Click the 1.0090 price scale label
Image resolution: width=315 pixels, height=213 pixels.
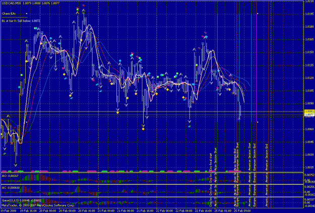[309, 103]
